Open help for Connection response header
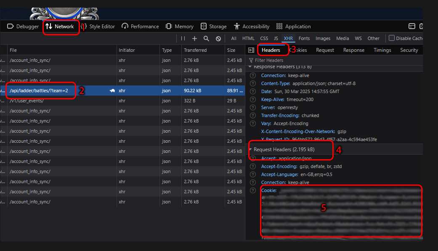Image resolution: width=438 pixels, height=251 pixels. tap(253, 75)
